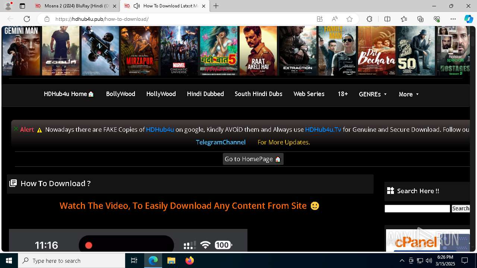Open the Favorites list

[x=404, y=19]
